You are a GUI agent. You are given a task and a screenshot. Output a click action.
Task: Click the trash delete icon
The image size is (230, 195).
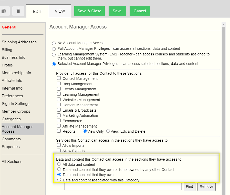point(18,11)
